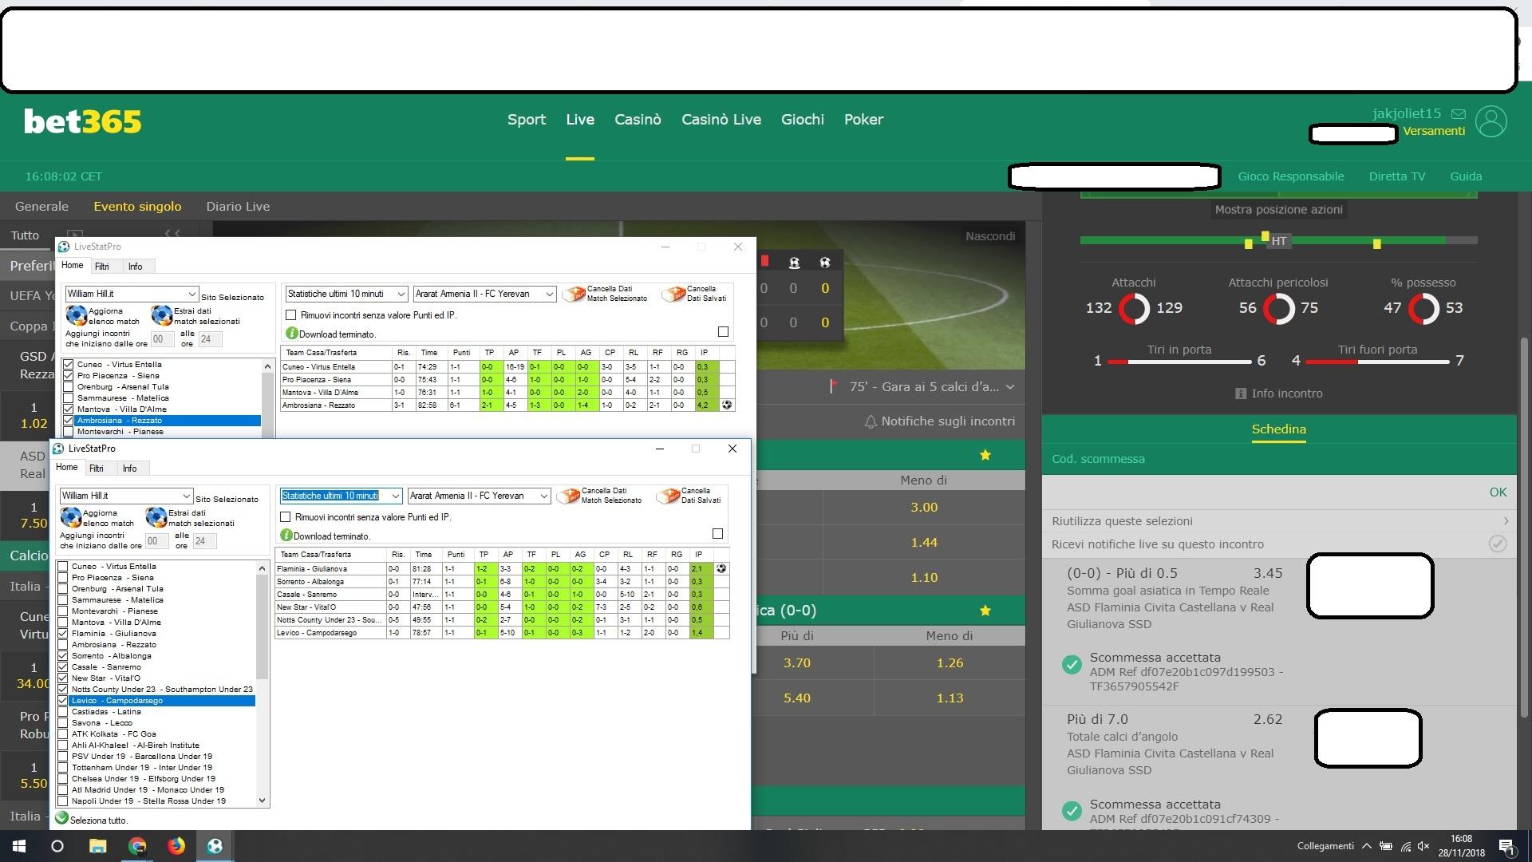Open Firefox from the taskbar
1532x862 pixels.
click(x=176, y=846)
